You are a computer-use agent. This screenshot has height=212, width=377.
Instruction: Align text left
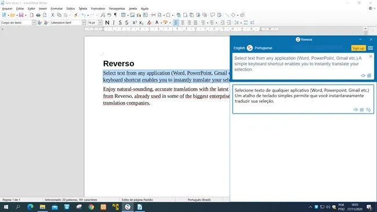176,23
